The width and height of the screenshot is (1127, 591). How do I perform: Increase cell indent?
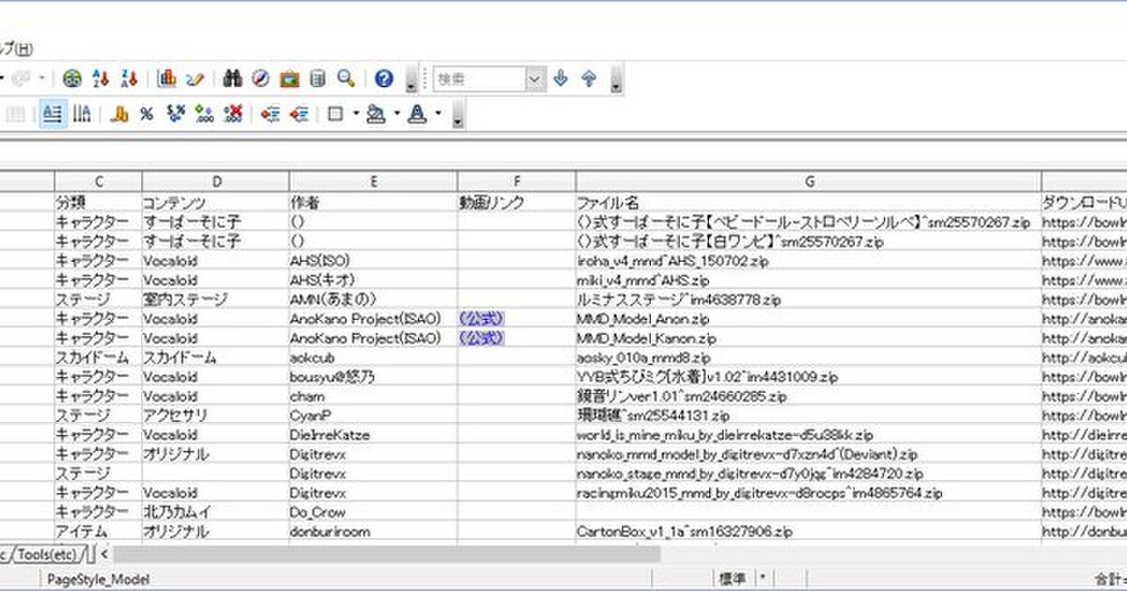(x=300, y=114)
